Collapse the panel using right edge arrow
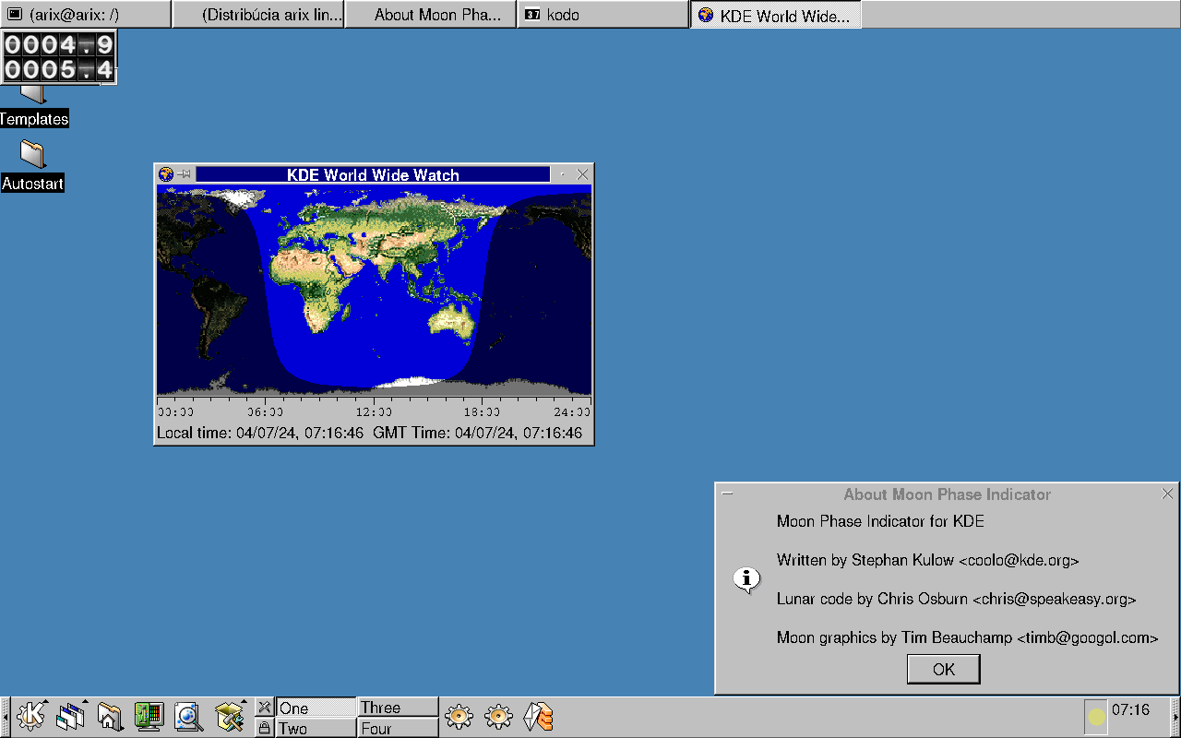1181x738 pixels. click(x=1175, y=717)
